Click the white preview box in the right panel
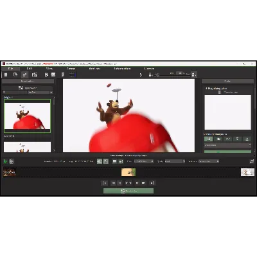 pos(227,112)
